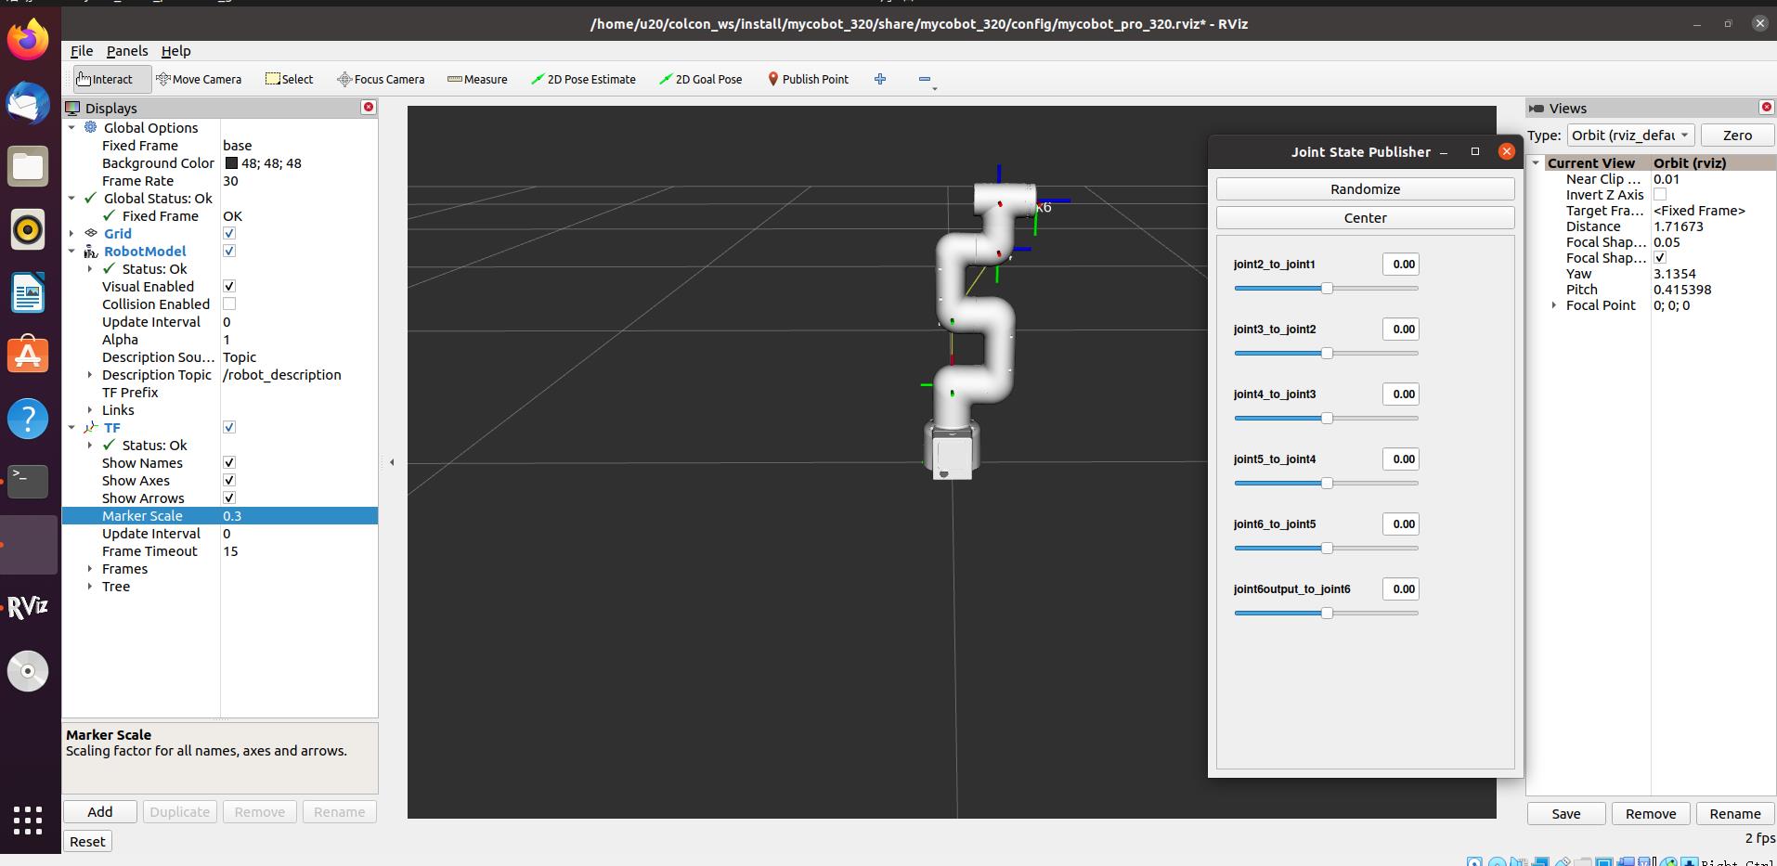Screen dimensions: 1777x866
Task: Click the joint2_to_joint1 slider handle
Action: pos(1327,289)
